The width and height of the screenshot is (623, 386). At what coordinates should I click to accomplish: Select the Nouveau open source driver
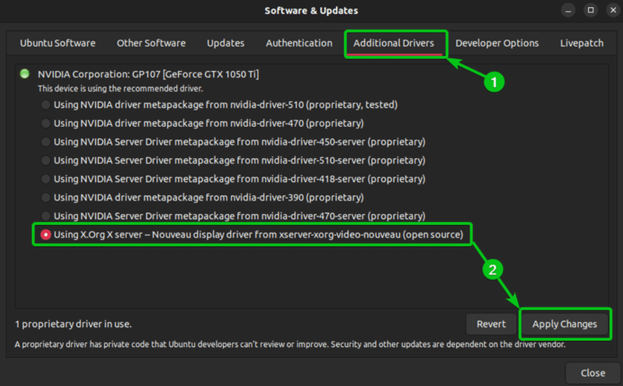point(47,234)
